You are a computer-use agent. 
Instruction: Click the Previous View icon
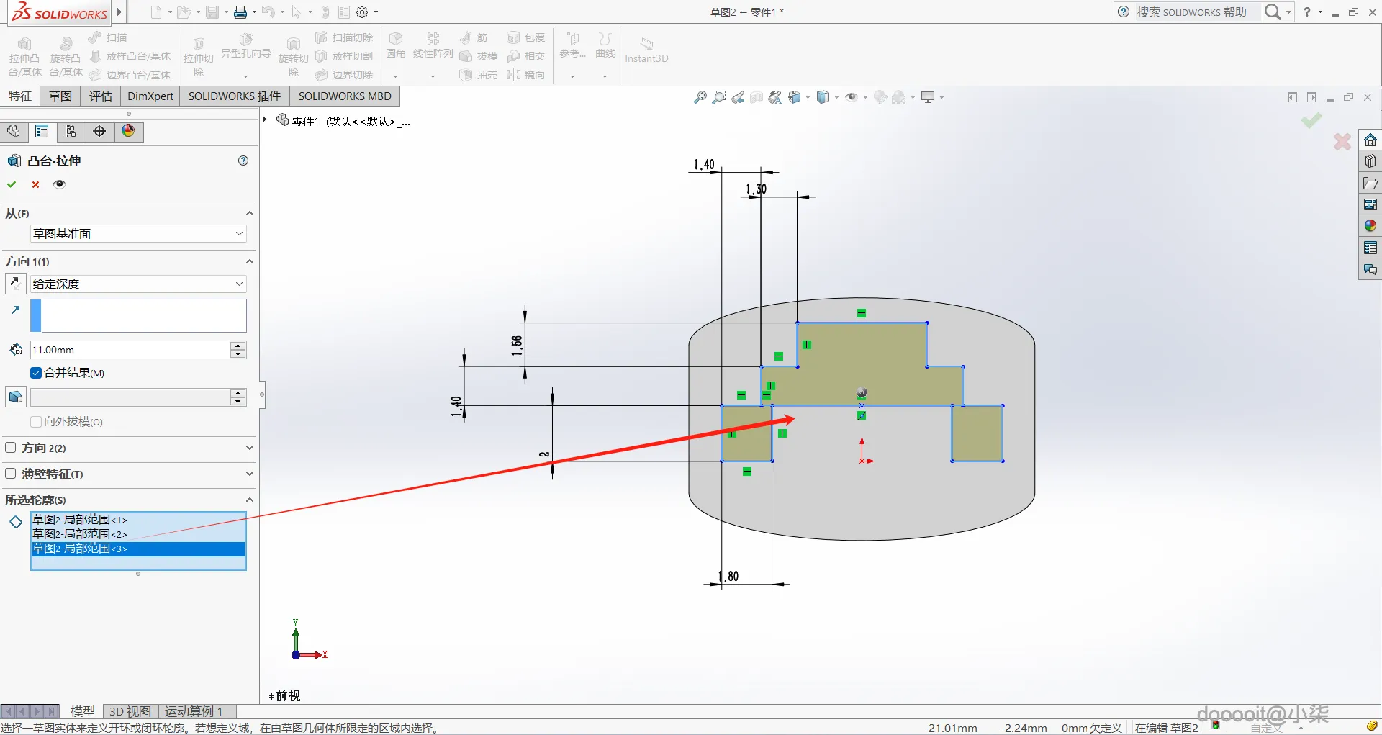(738, 97)
